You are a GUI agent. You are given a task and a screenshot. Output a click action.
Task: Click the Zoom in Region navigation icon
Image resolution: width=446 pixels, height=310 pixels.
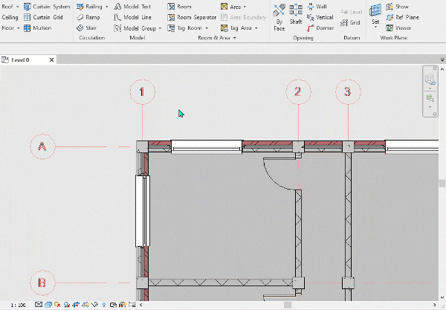click(x=430, y=98)
